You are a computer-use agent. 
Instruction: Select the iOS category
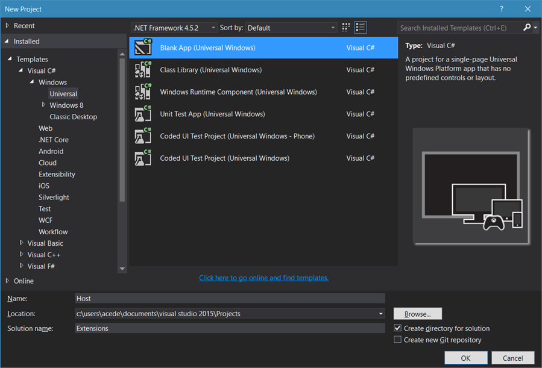[x=44, y=186]
